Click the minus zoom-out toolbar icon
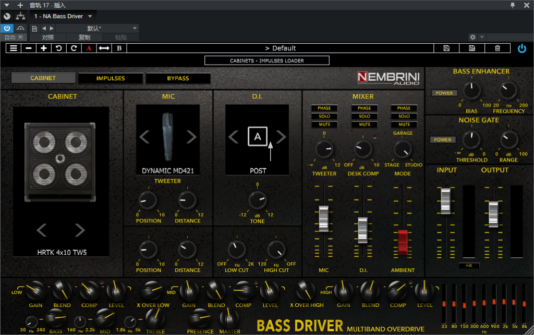This screenshot has height=335, width=534. click(x=29, y=48)
